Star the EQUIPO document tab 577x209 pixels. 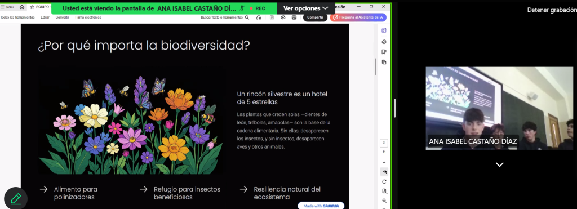coord(32,7)
